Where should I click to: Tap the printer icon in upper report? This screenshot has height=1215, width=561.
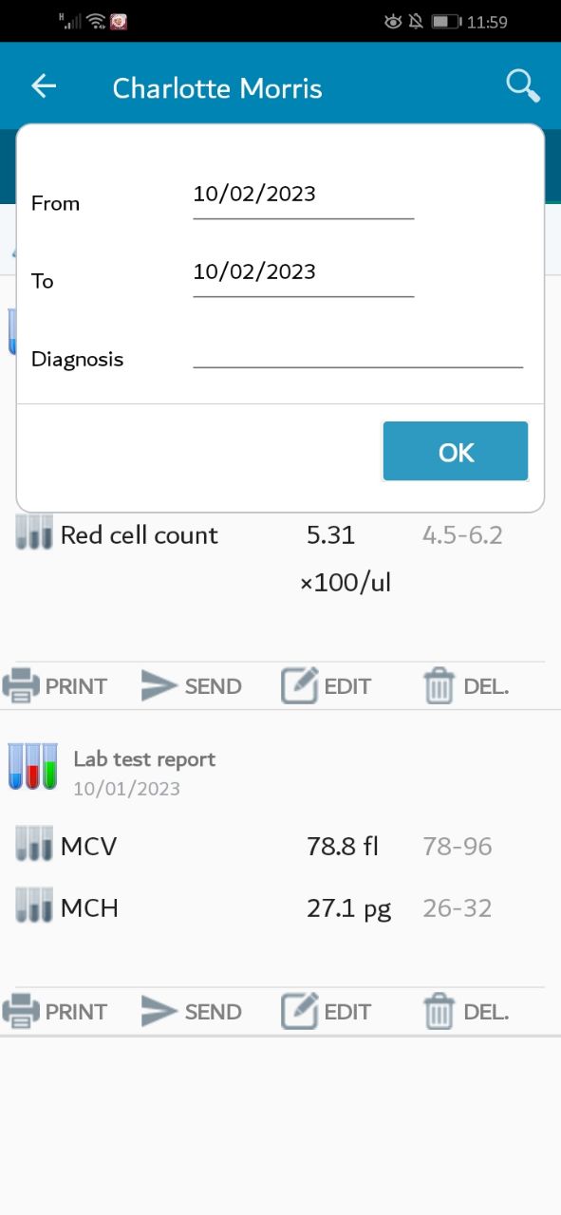tap(21, 685)
